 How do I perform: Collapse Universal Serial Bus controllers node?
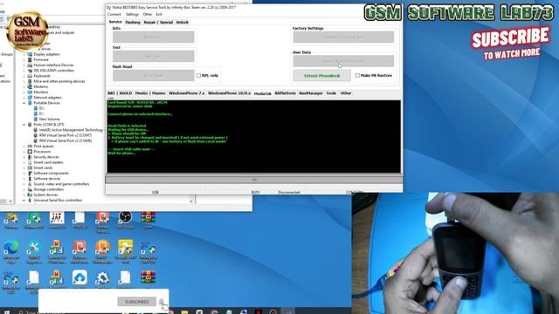pos(24,201)
